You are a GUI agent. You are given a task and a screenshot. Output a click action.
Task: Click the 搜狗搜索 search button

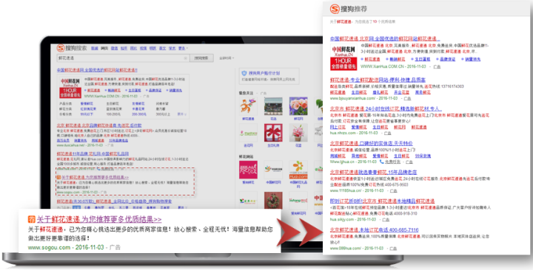click(201, 58)
